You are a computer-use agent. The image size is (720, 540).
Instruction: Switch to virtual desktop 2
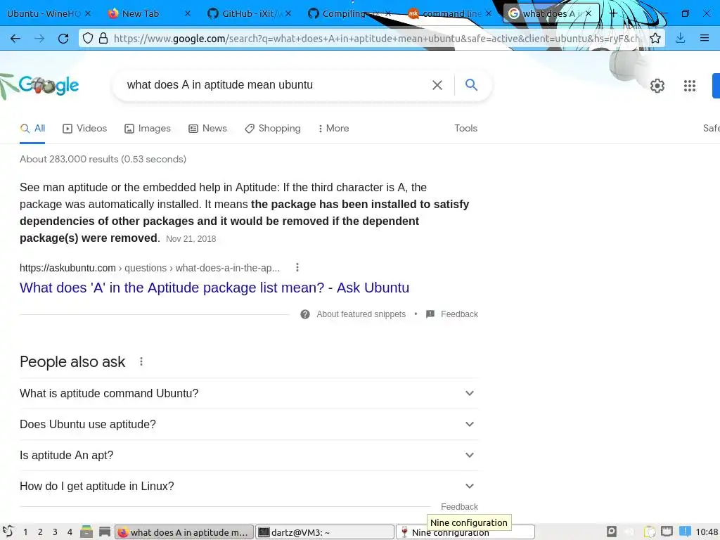click(40, 532)
